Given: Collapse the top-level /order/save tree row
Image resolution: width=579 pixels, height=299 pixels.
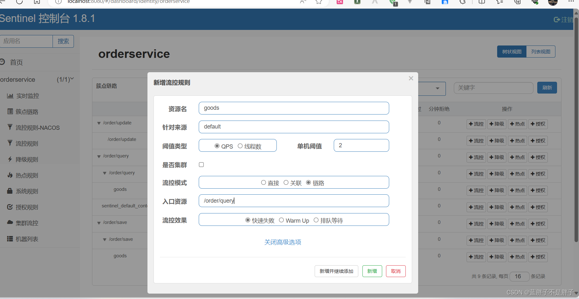Looking at the screenshot, I should (99, 223).
